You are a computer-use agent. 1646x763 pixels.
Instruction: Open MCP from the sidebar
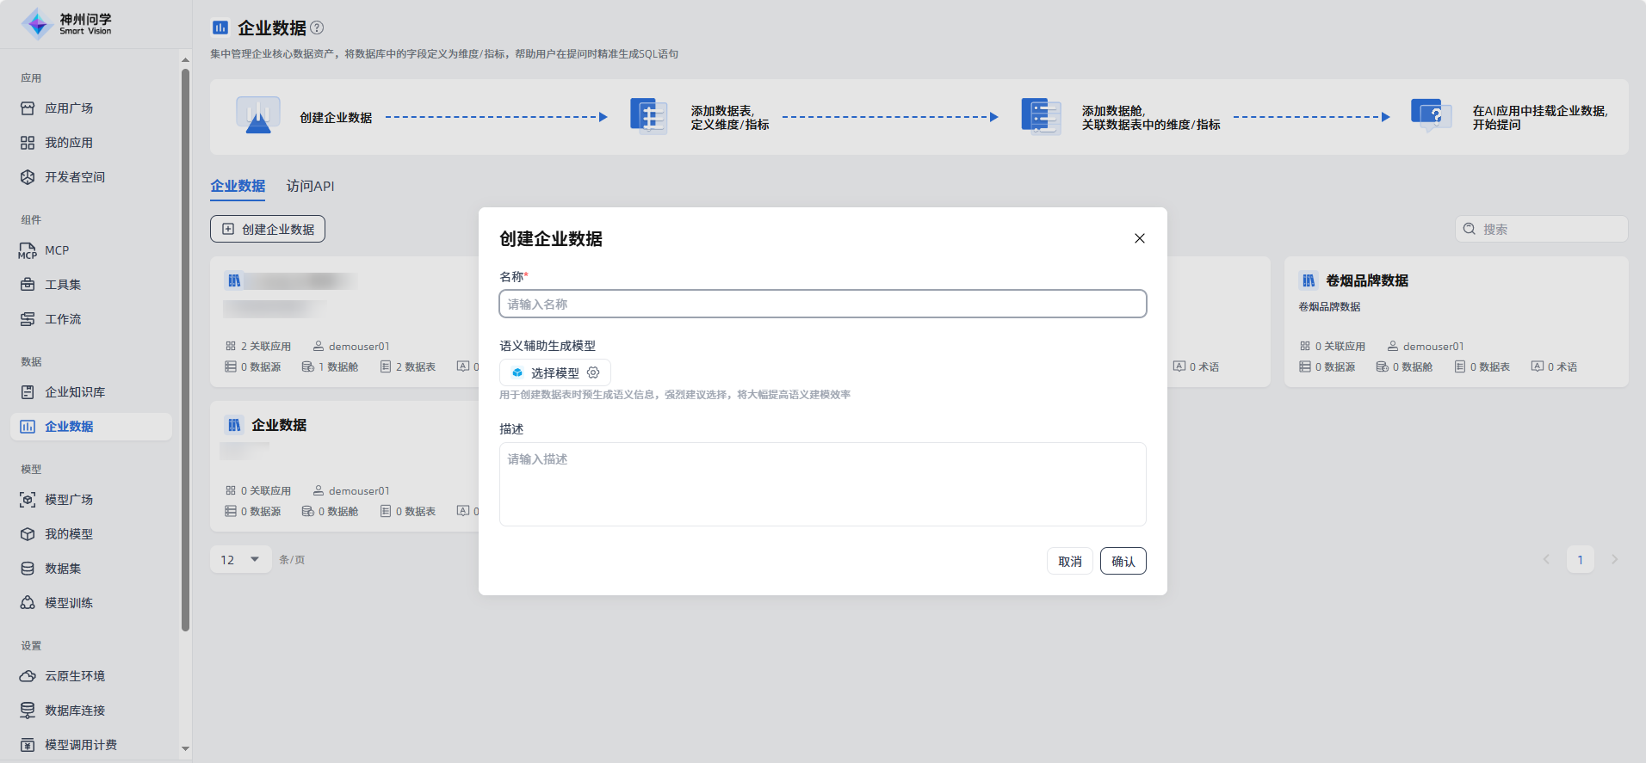[x=57, y=250]
